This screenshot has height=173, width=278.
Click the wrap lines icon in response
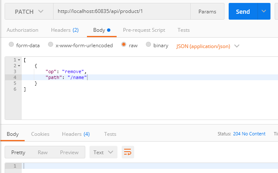(128, 152)
